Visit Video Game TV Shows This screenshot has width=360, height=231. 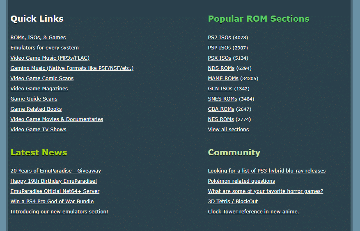(38, 130)
